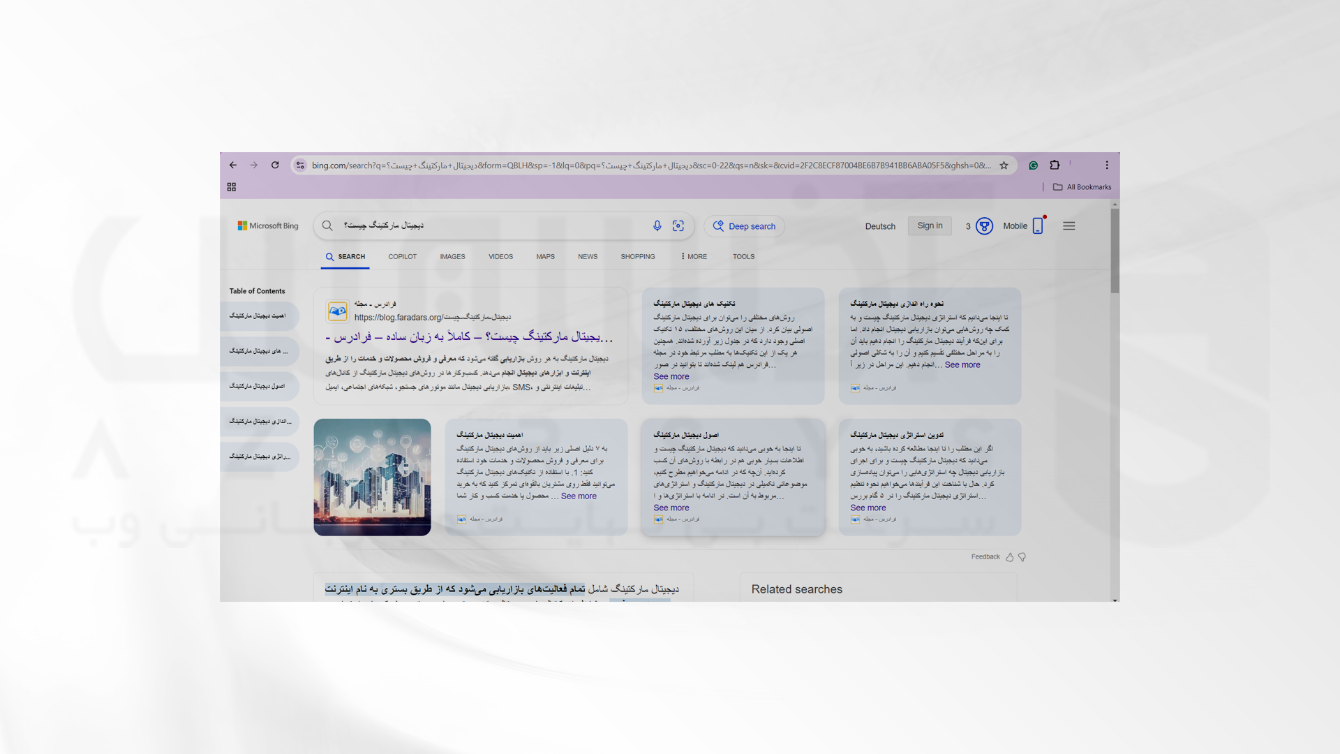This screenshot has width=1340, height=754.
Task: Click See more in نحوه راه اندازی card
Action: (x=962, y=365)
